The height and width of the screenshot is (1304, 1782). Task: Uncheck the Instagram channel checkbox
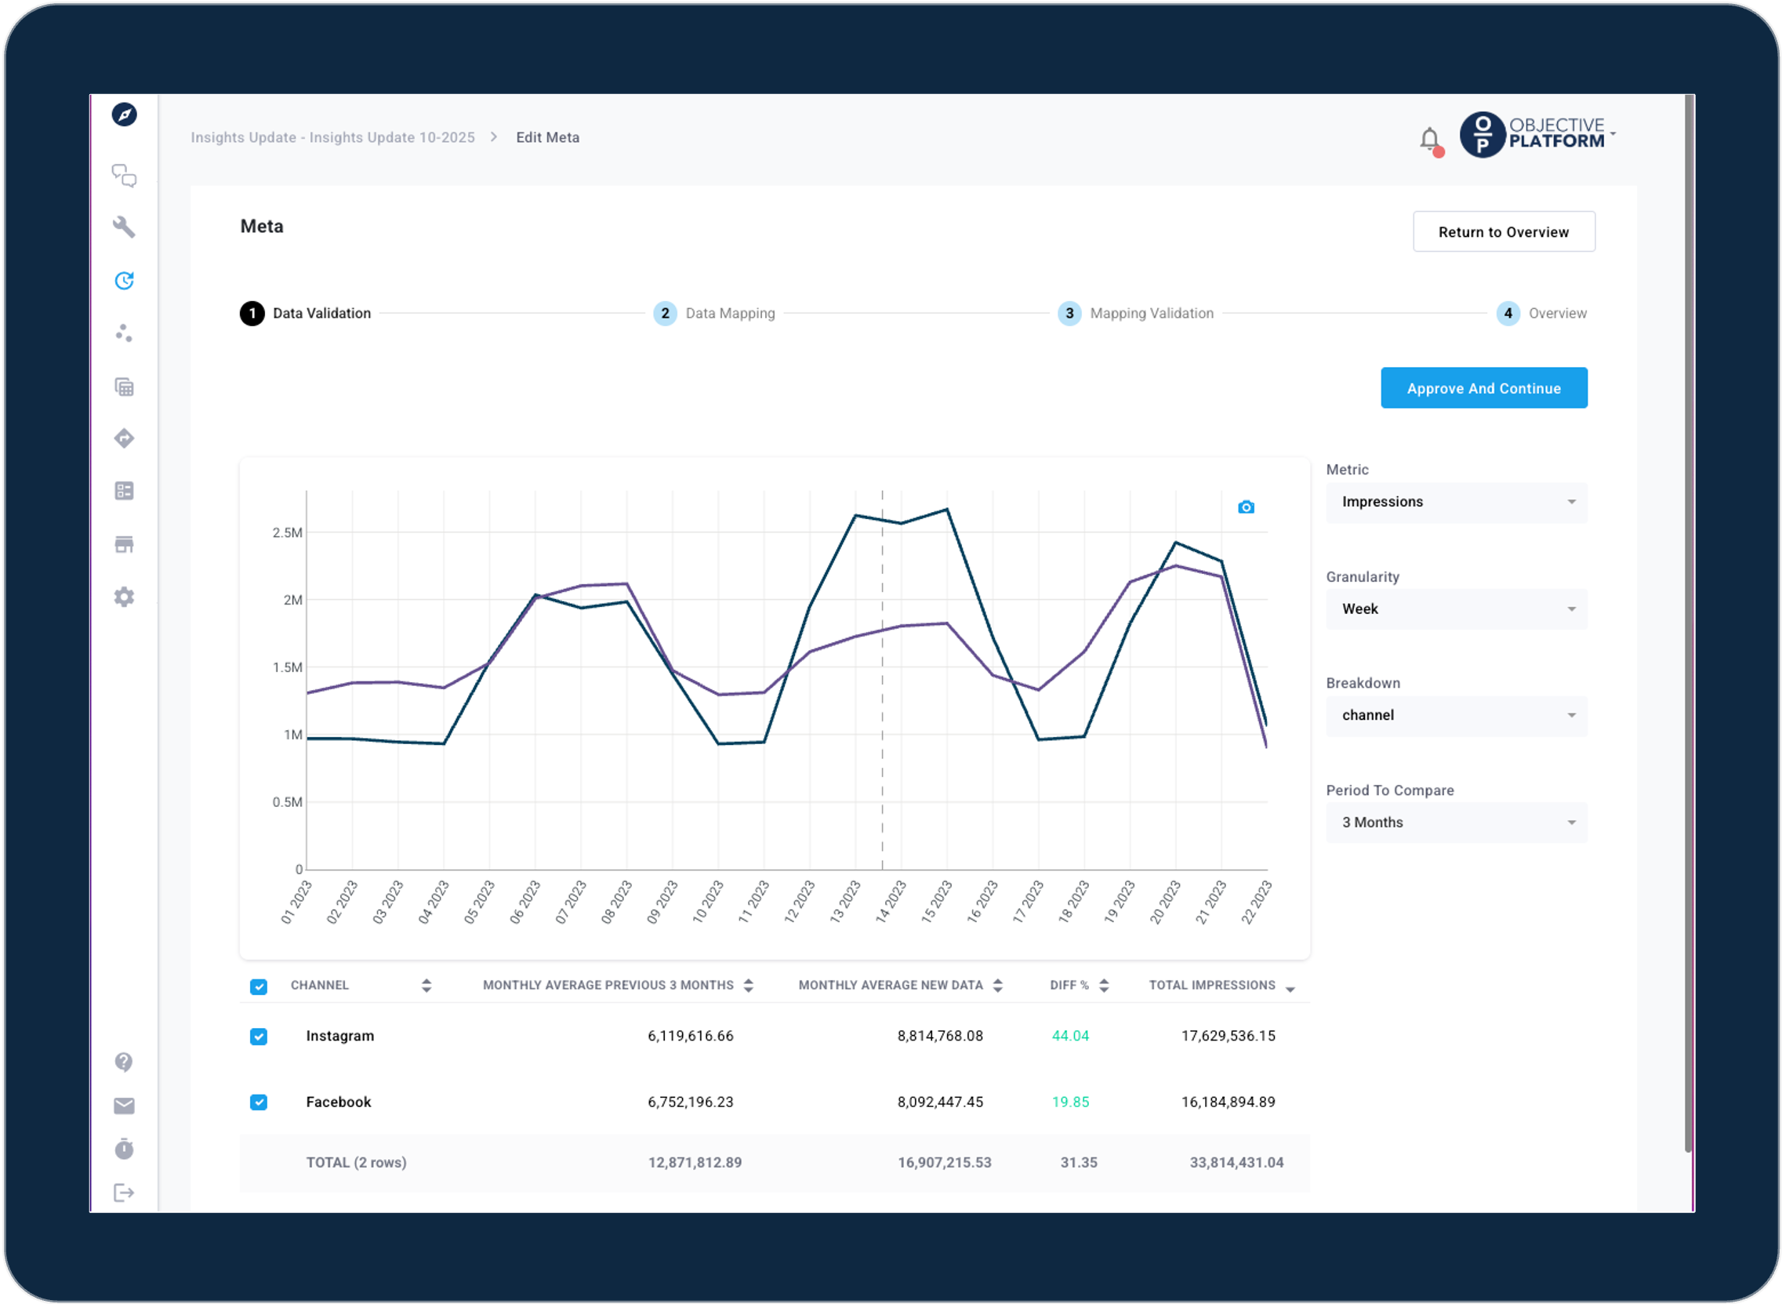(259, 1037)
